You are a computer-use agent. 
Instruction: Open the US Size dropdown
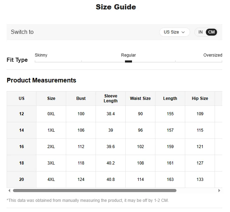174,32
